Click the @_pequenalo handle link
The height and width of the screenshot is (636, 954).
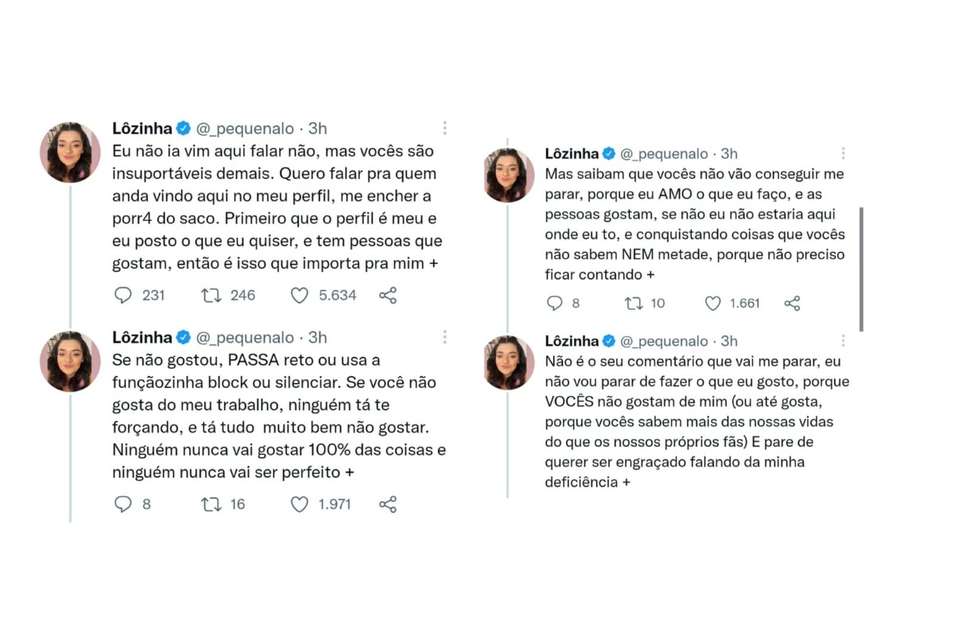[247, 127]
